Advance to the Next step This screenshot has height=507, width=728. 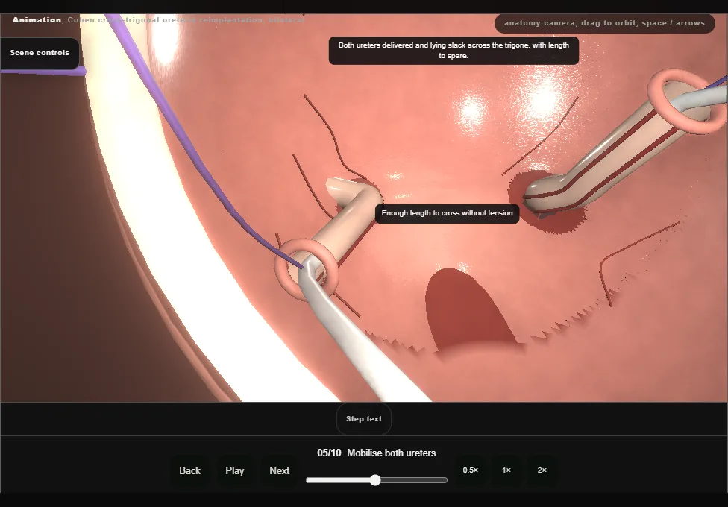tap(280, 470)
